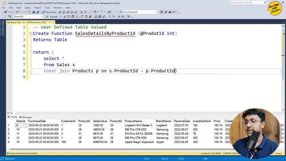Click row header number 3 in results
The image size is (286, 161).
pyautogui.click(x=8, y=134)
